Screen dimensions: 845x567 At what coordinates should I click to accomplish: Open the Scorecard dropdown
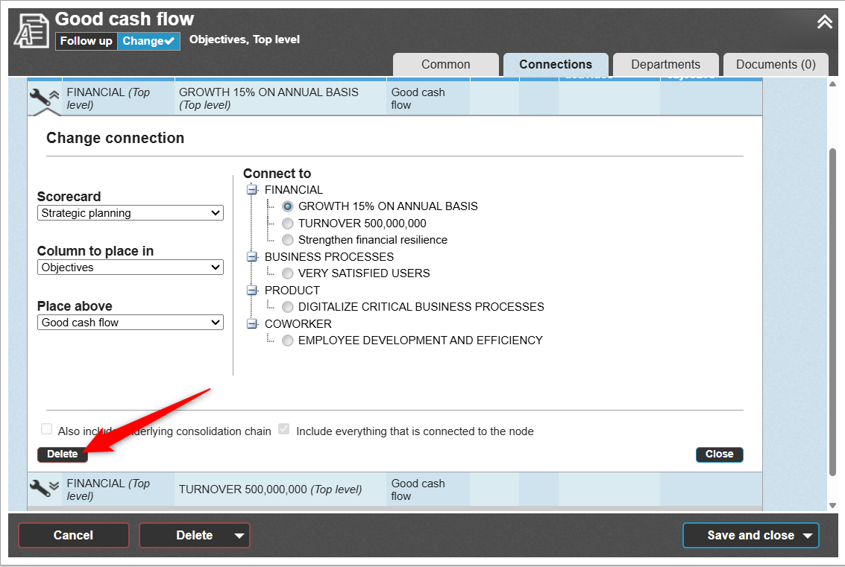(131, 213)
